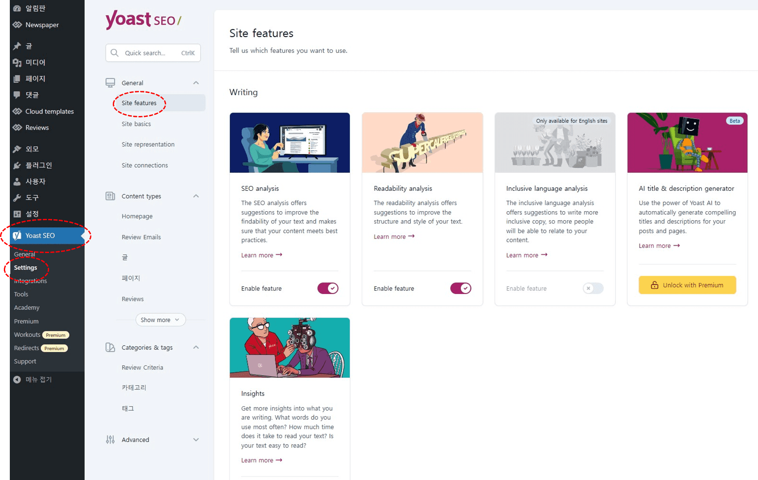Click Learn more under AI title generator

[x=659, y=246]
